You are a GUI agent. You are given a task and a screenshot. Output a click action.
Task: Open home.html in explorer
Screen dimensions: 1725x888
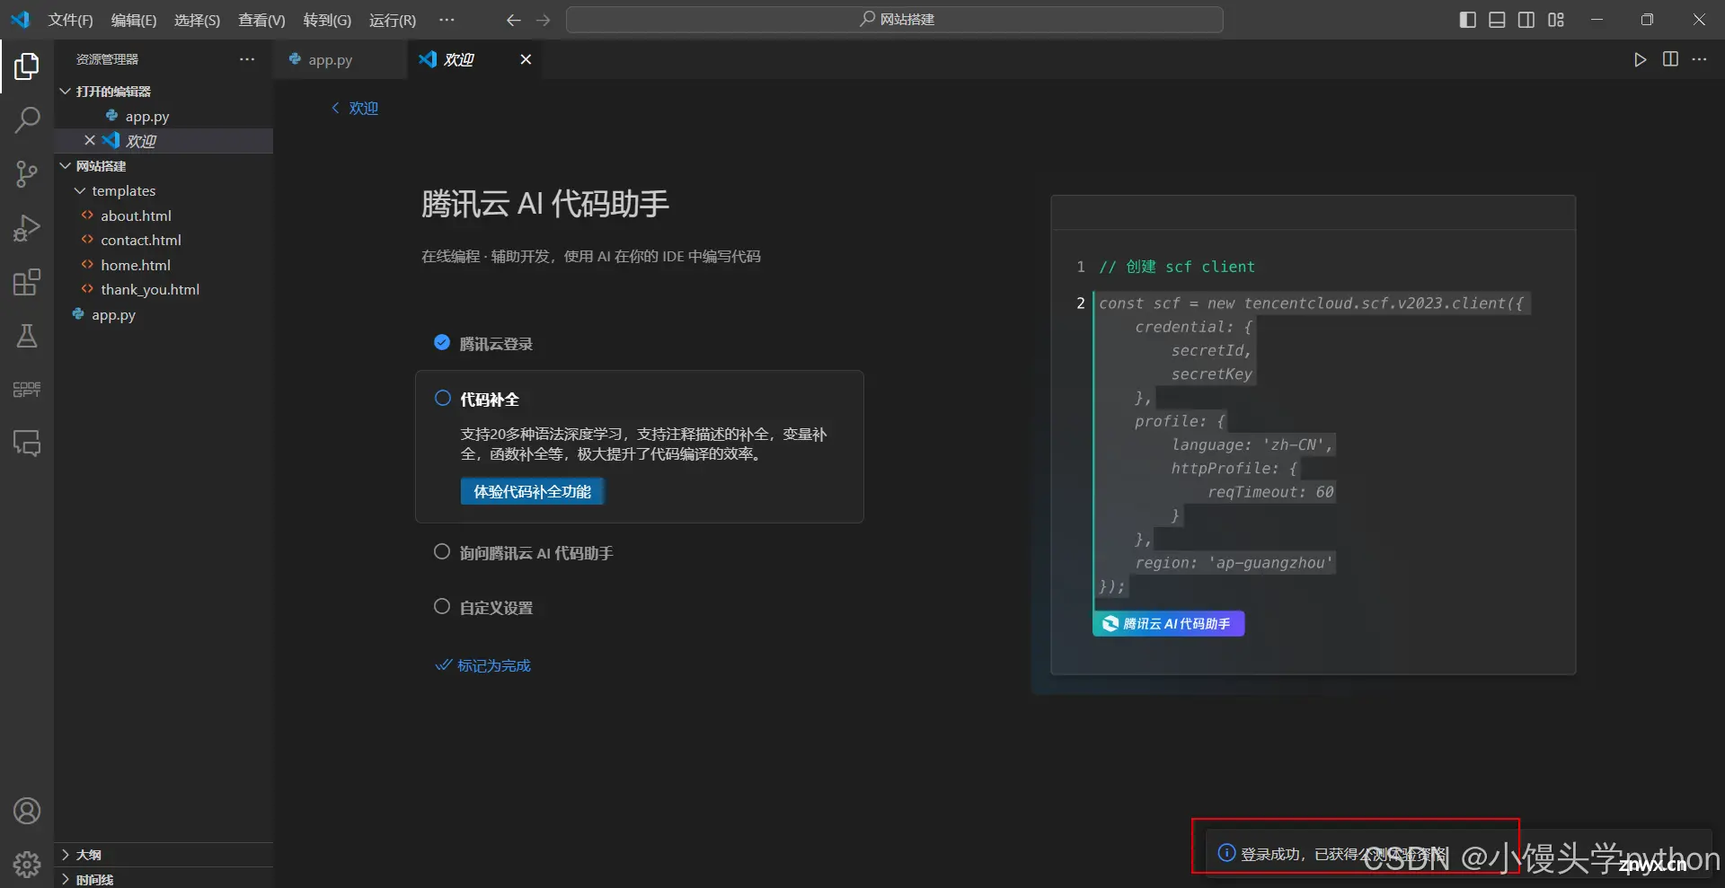click(164, 265)
